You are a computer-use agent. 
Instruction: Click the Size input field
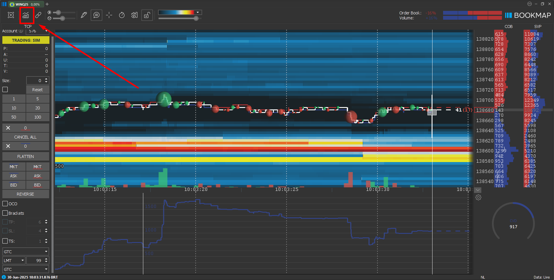[x=35, y=80]
